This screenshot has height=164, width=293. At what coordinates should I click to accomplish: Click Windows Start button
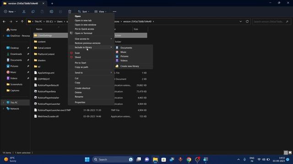[x=87, y=159]
